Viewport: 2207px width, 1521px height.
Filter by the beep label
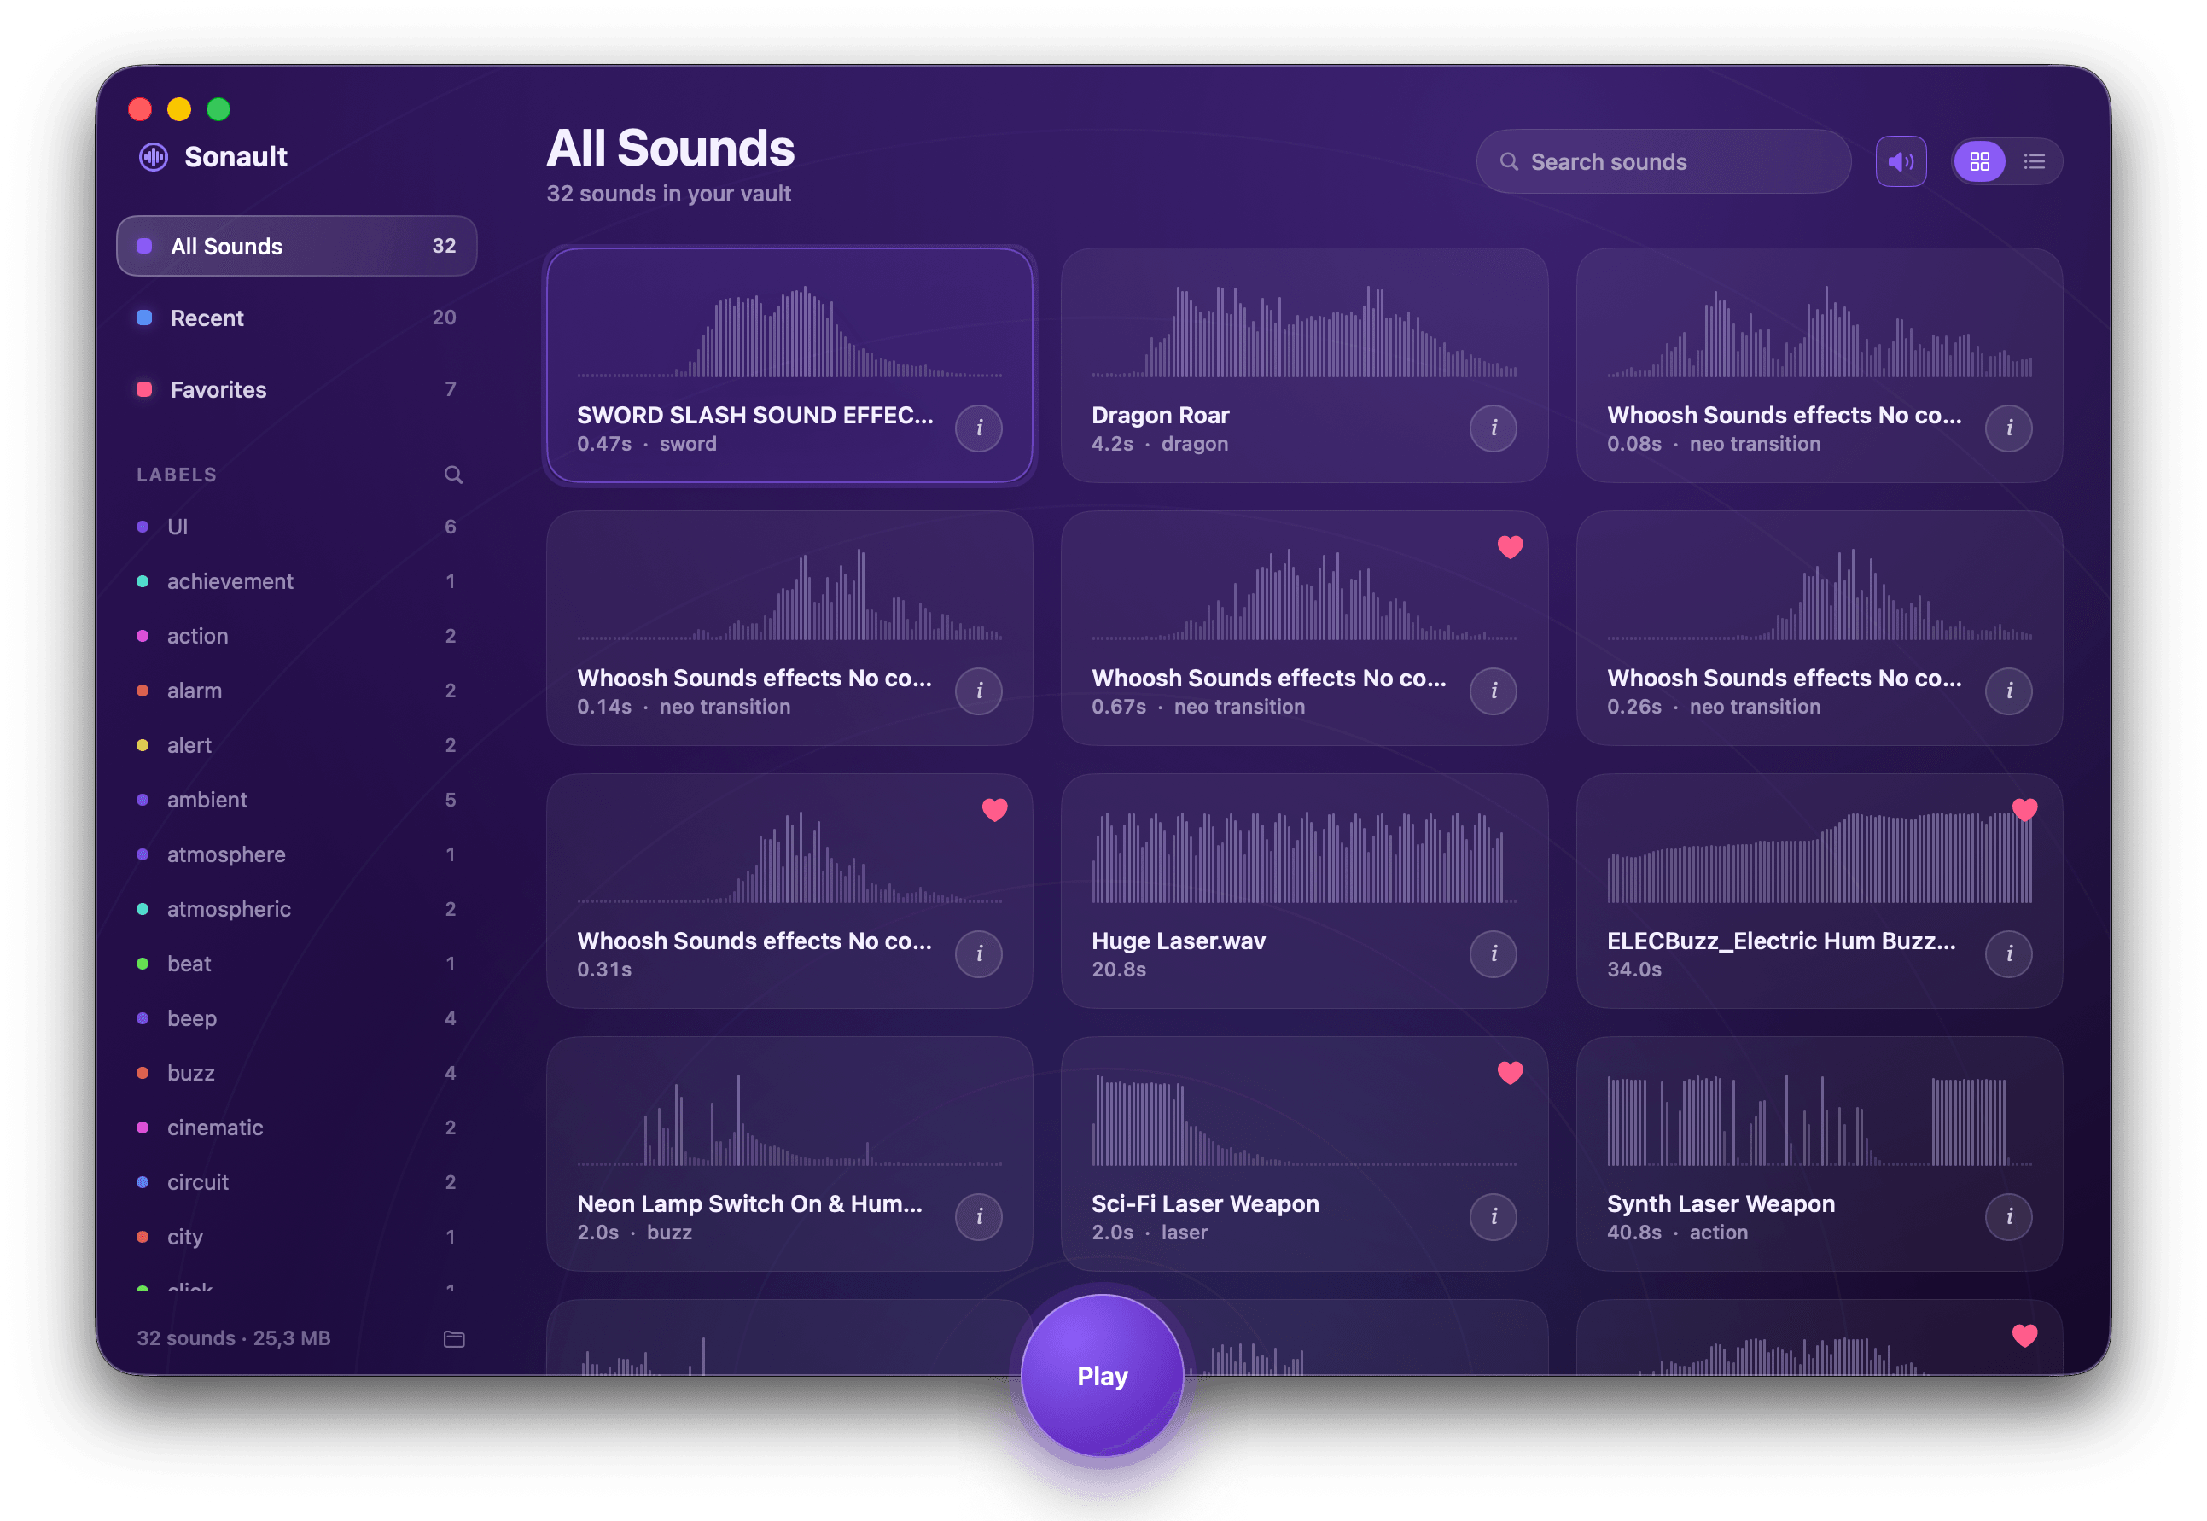(296, 1019)
